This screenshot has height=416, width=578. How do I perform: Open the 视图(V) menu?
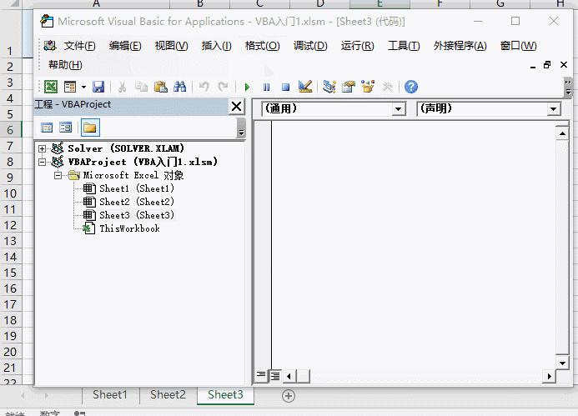point(172,46)
